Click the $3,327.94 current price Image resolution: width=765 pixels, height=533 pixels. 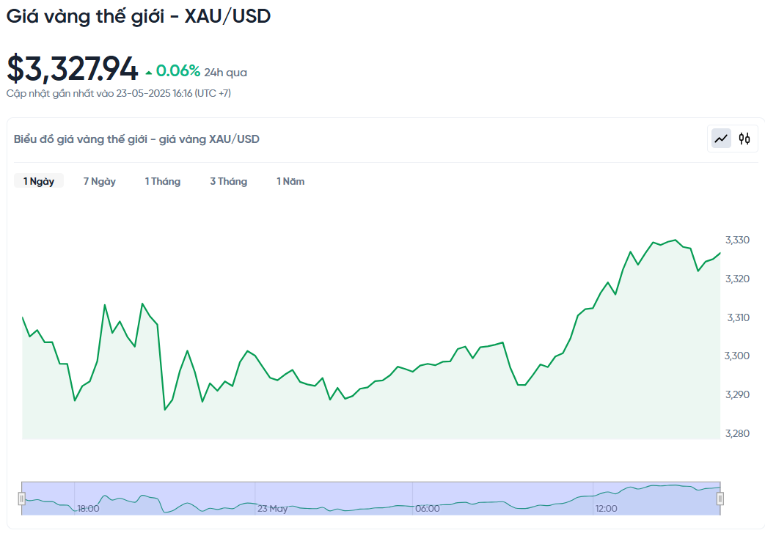(x=73, y=69)
